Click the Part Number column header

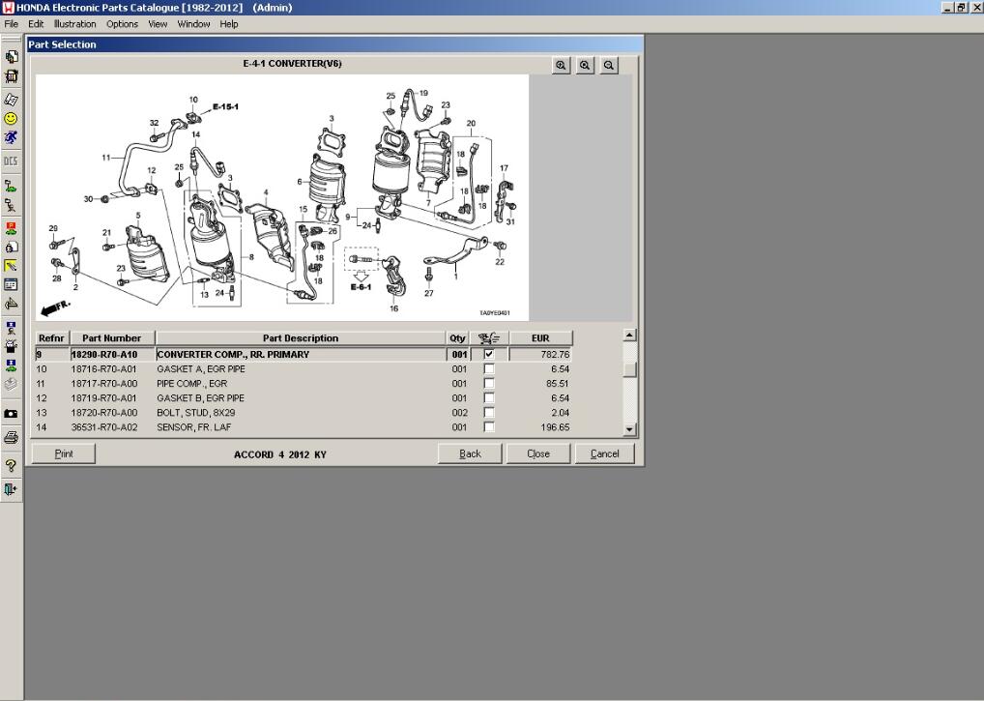click(112, 338)
